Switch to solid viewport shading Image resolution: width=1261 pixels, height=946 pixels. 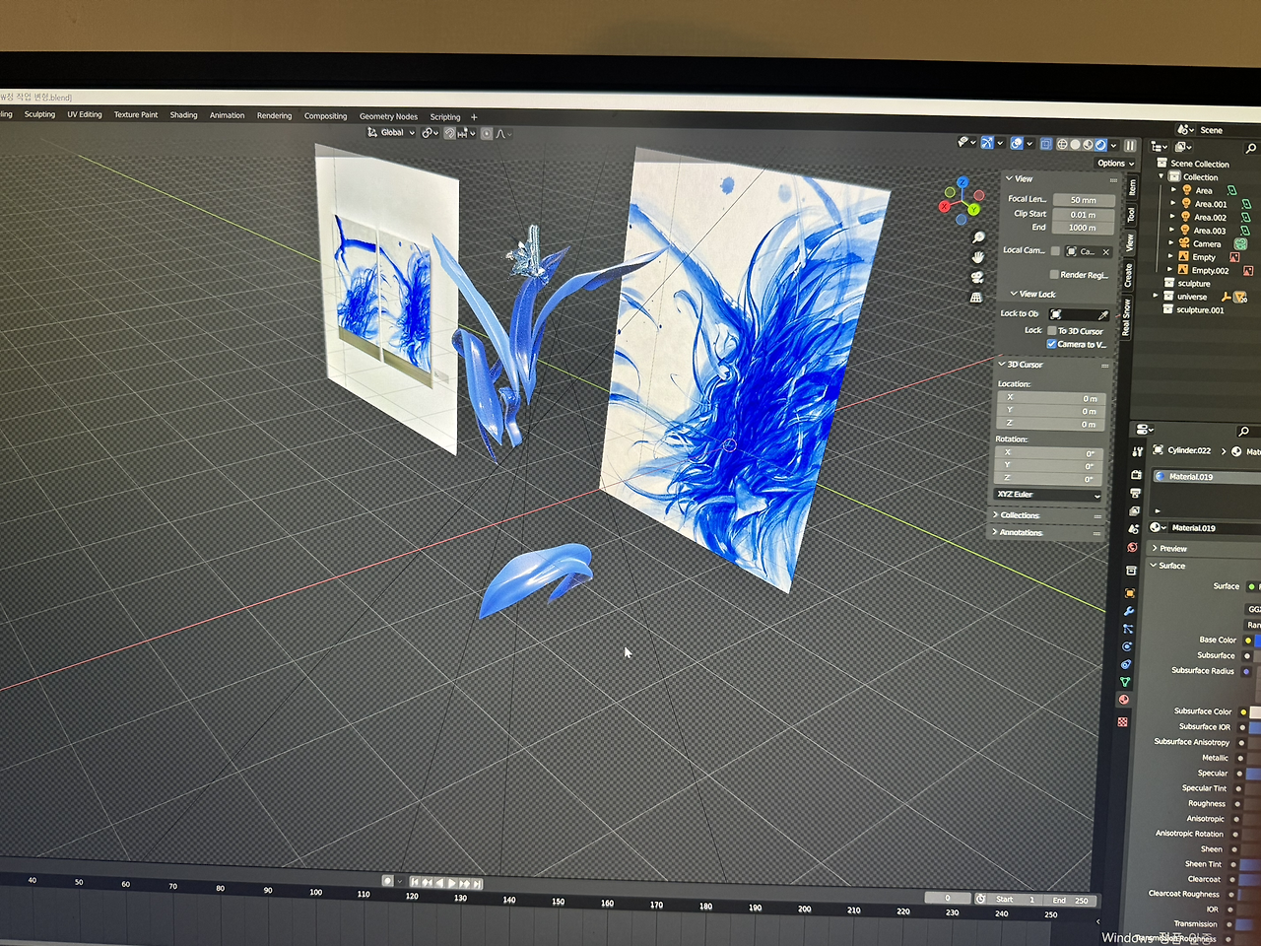coord(1075,145)
